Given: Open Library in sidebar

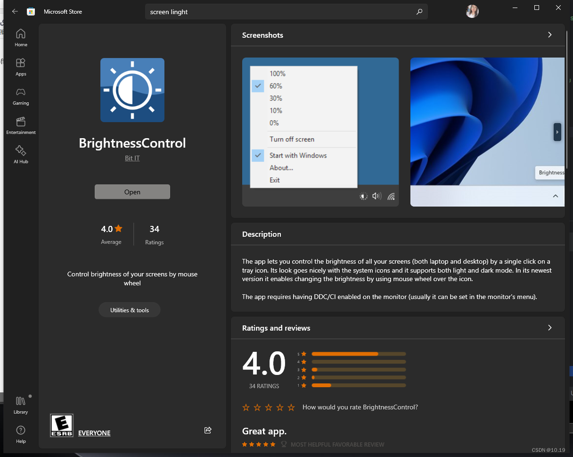Looking at the screenshot, I should coord(21,405).
